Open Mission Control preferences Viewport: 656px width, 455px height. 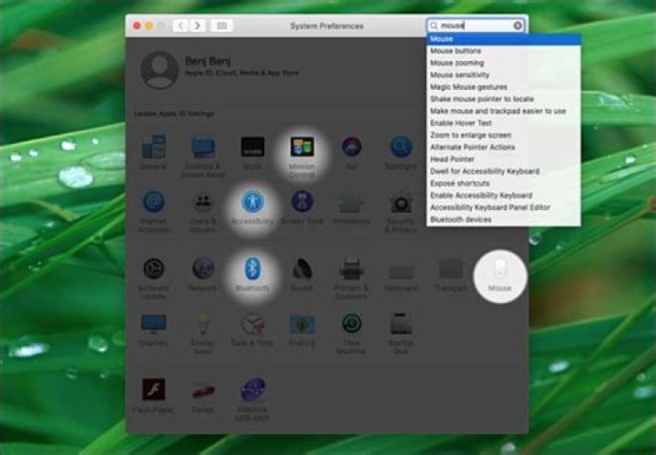302,157
